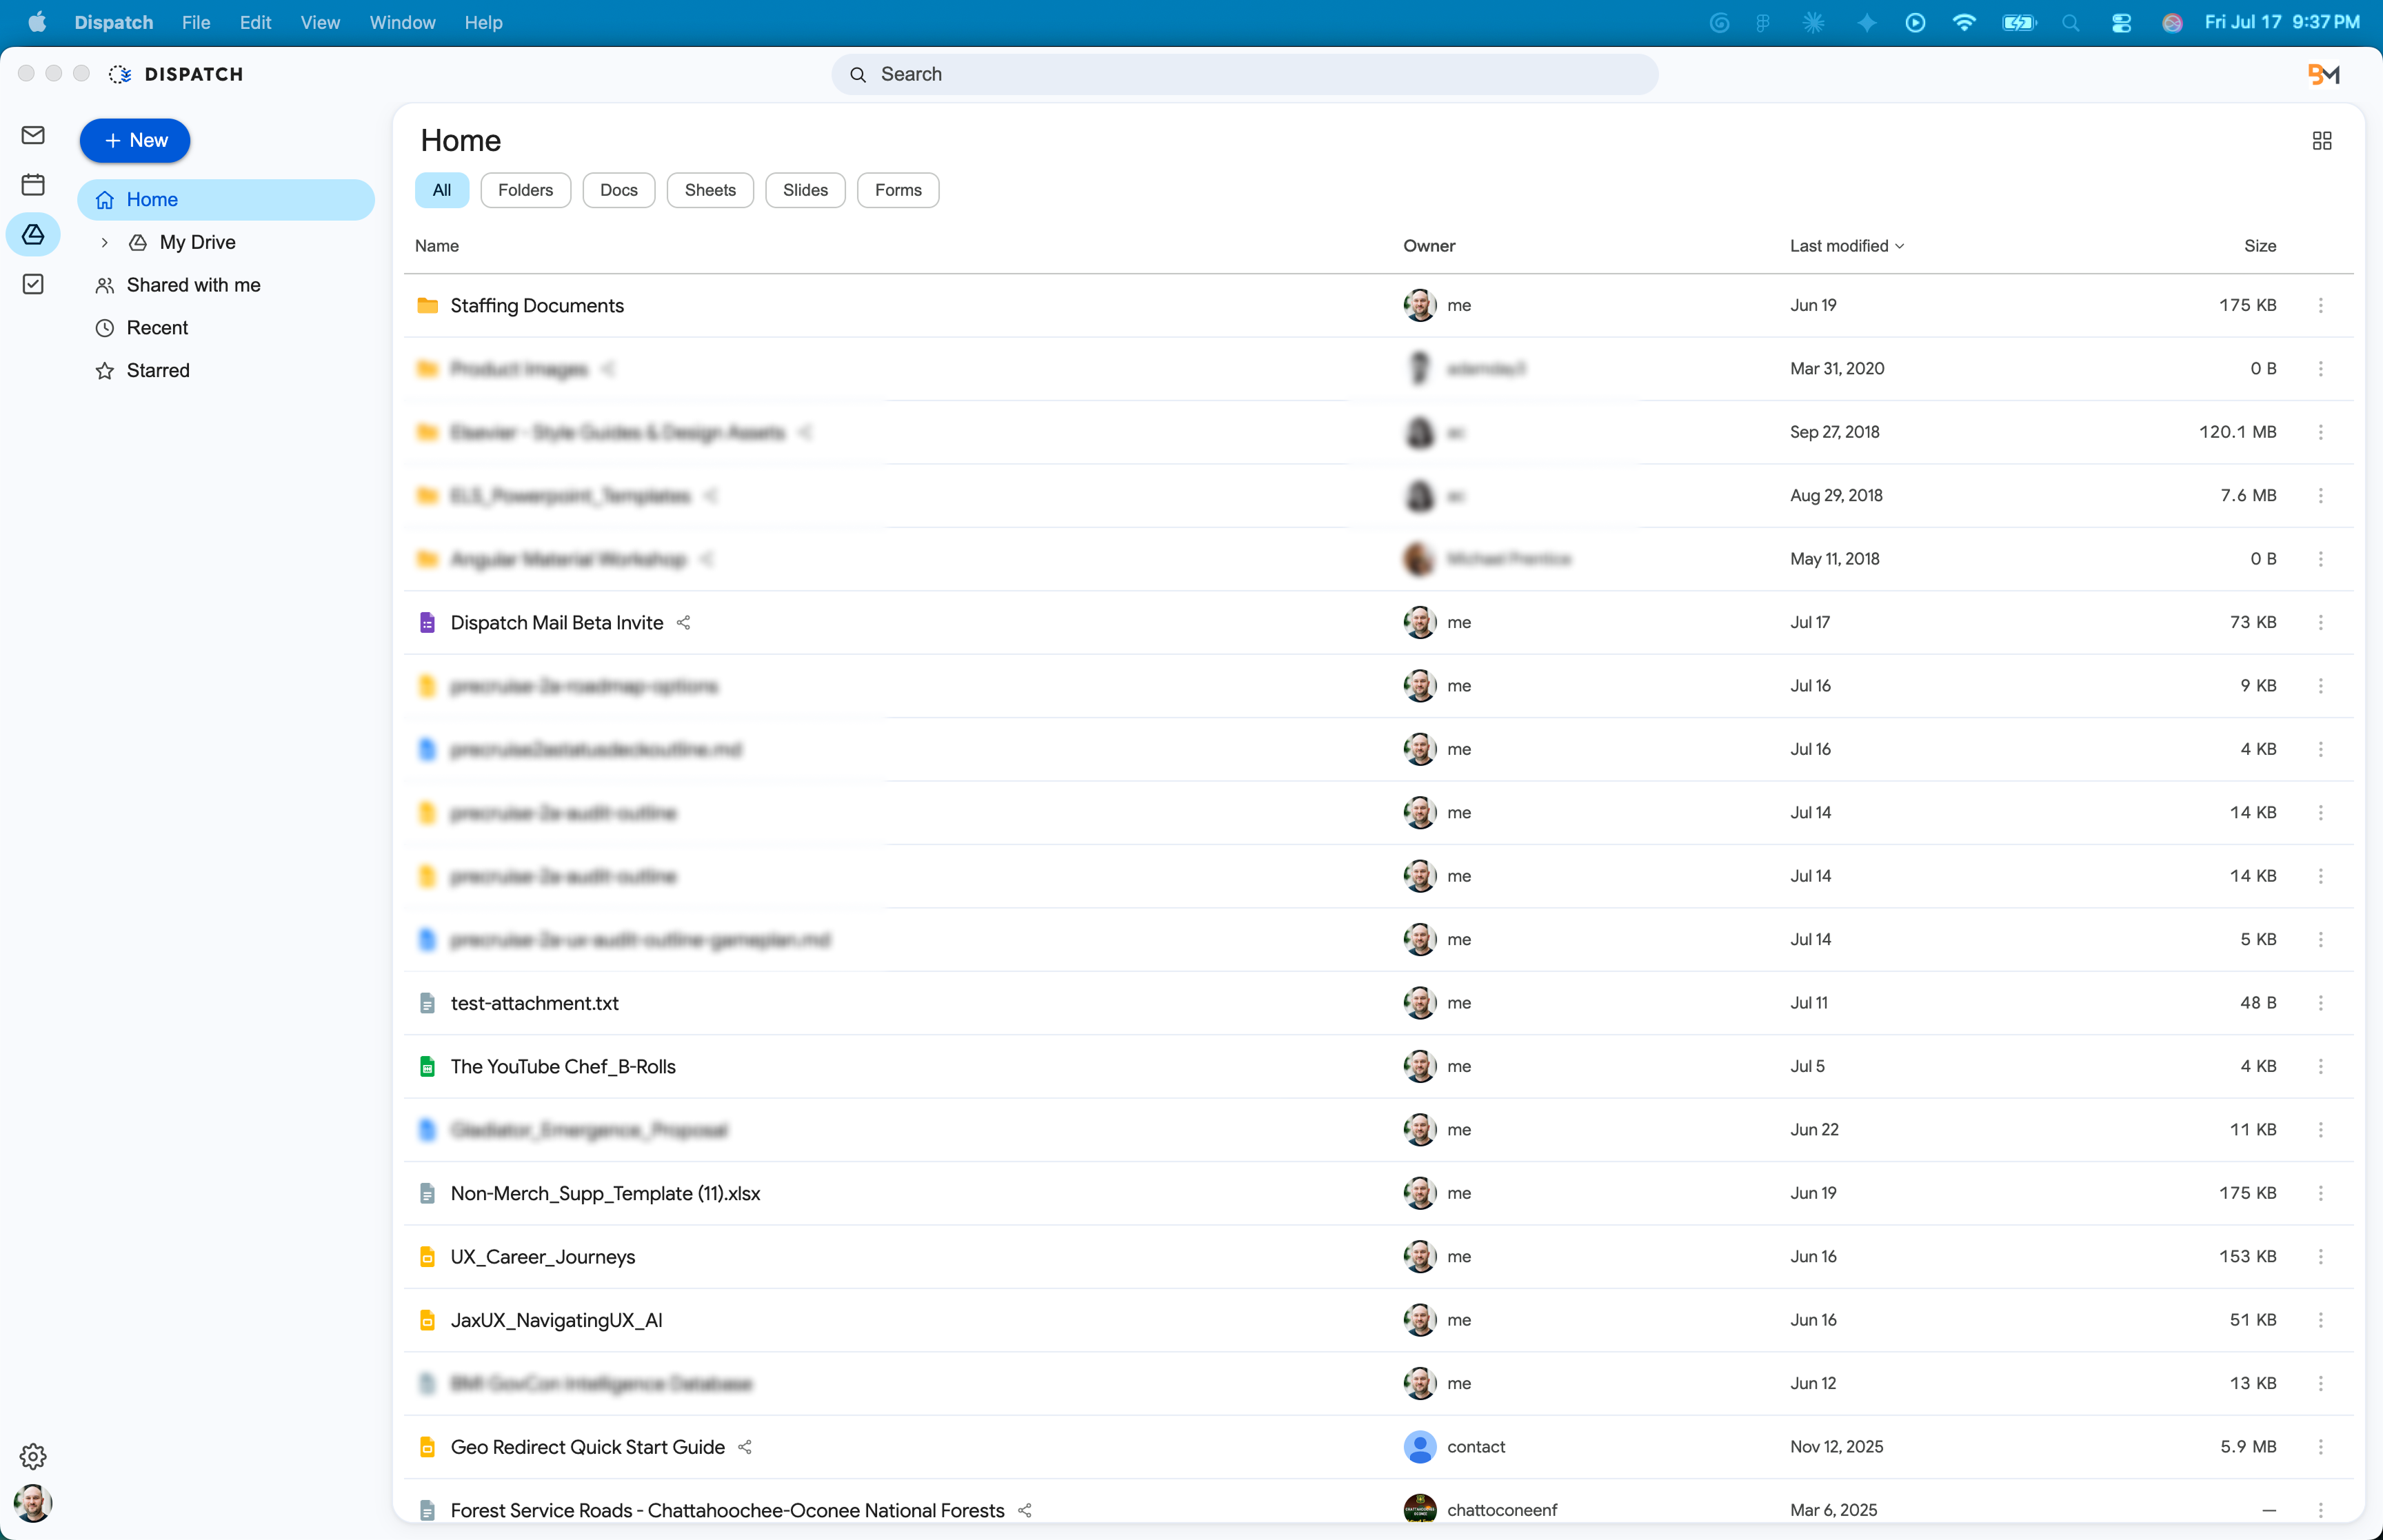Select the Drive icon in left rail
The height and width of the screenshot is (1540, 2383).
[33, 234]
